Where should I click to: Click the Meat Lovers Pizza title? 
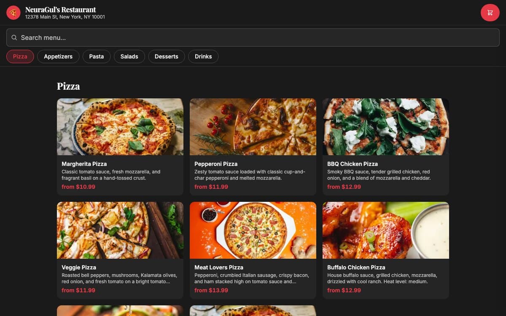pyautogui.click(x=219, y=268)
